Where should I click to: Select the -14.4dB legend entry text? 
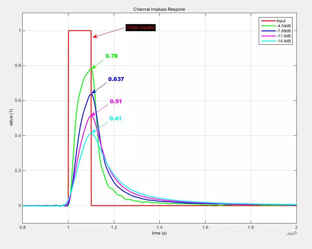click(x=283, y=41)
